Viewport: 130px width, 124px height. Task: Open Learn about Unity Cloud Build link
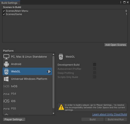tap(110, 114)
